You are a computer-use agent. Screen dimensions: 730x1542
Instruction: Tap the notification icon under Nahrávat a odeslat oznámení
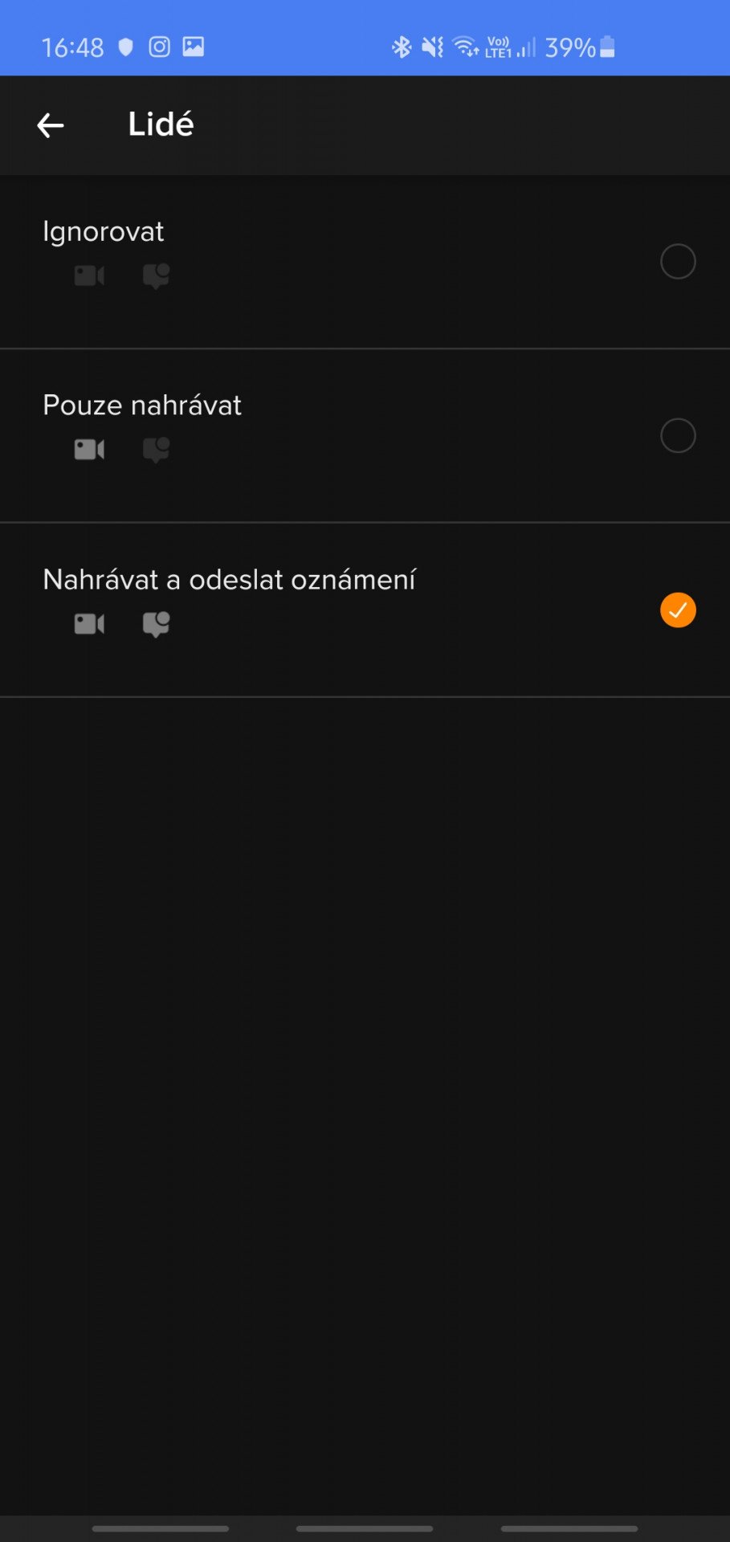pos(156,624)
